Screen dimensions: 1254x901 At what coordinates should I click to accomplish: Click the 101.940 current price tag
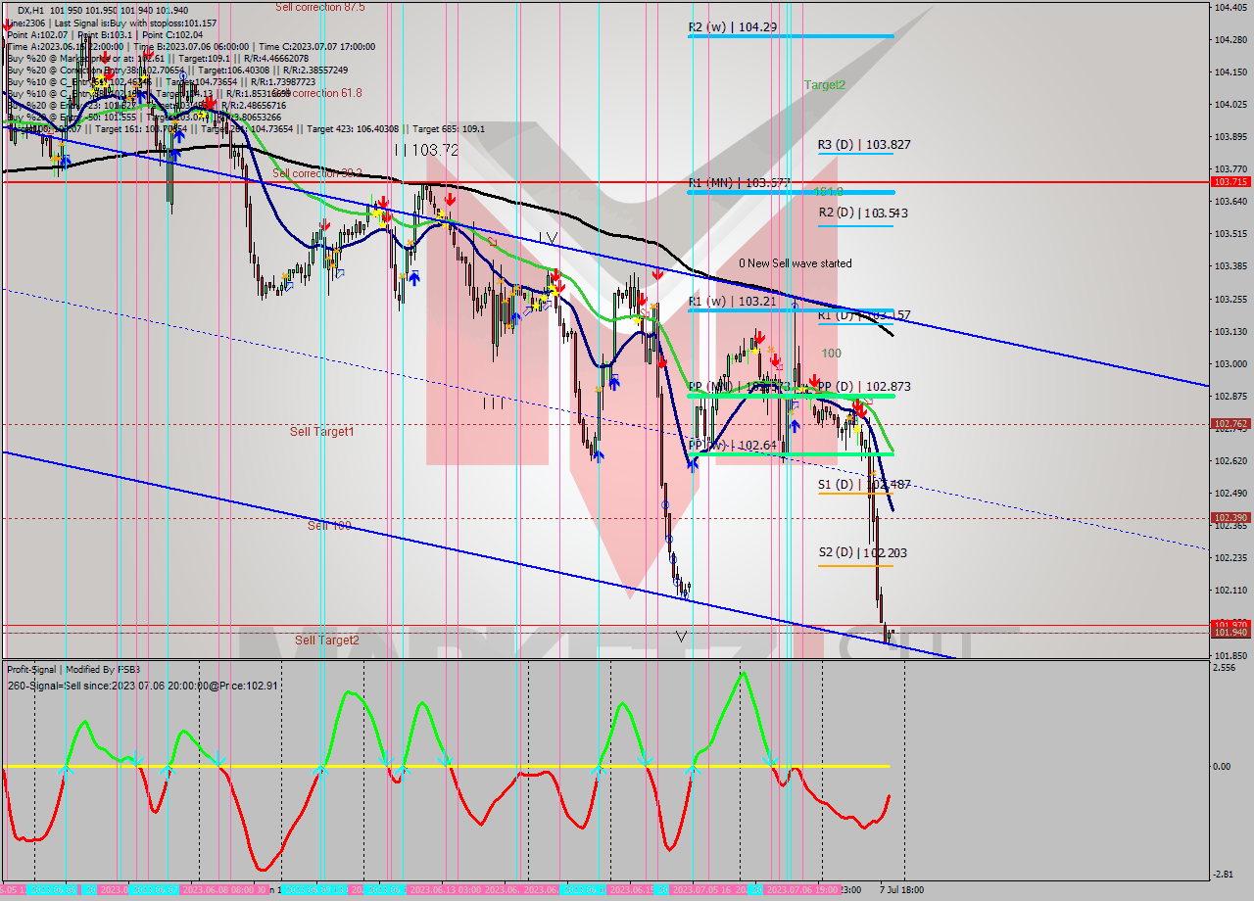pos(1230,633)
